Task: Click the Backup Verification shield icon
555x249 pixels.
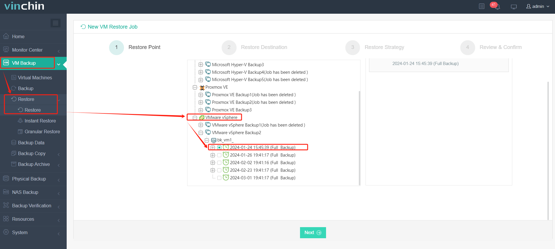Action: (6, 205)
